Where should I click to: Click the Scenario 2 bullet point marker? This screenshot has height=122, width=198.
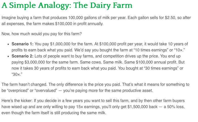[9, 56]
